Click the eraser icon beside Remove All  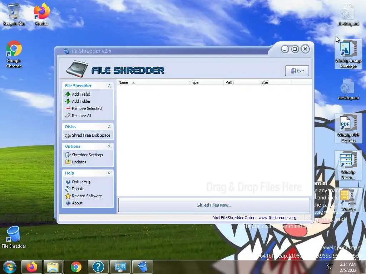pyautogui.click(x=68, y=116)
